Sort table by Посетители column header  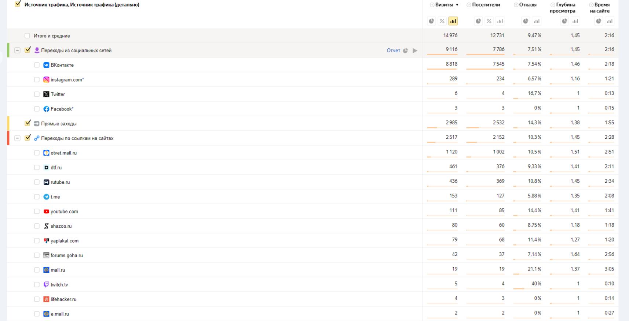point(486,5)
